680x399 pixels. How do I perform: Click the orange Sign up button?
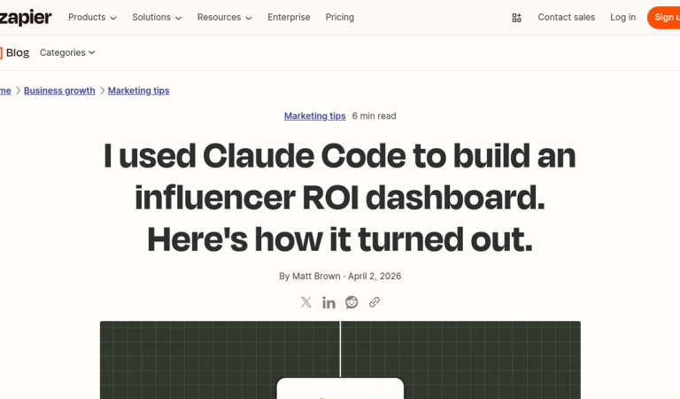663,18
